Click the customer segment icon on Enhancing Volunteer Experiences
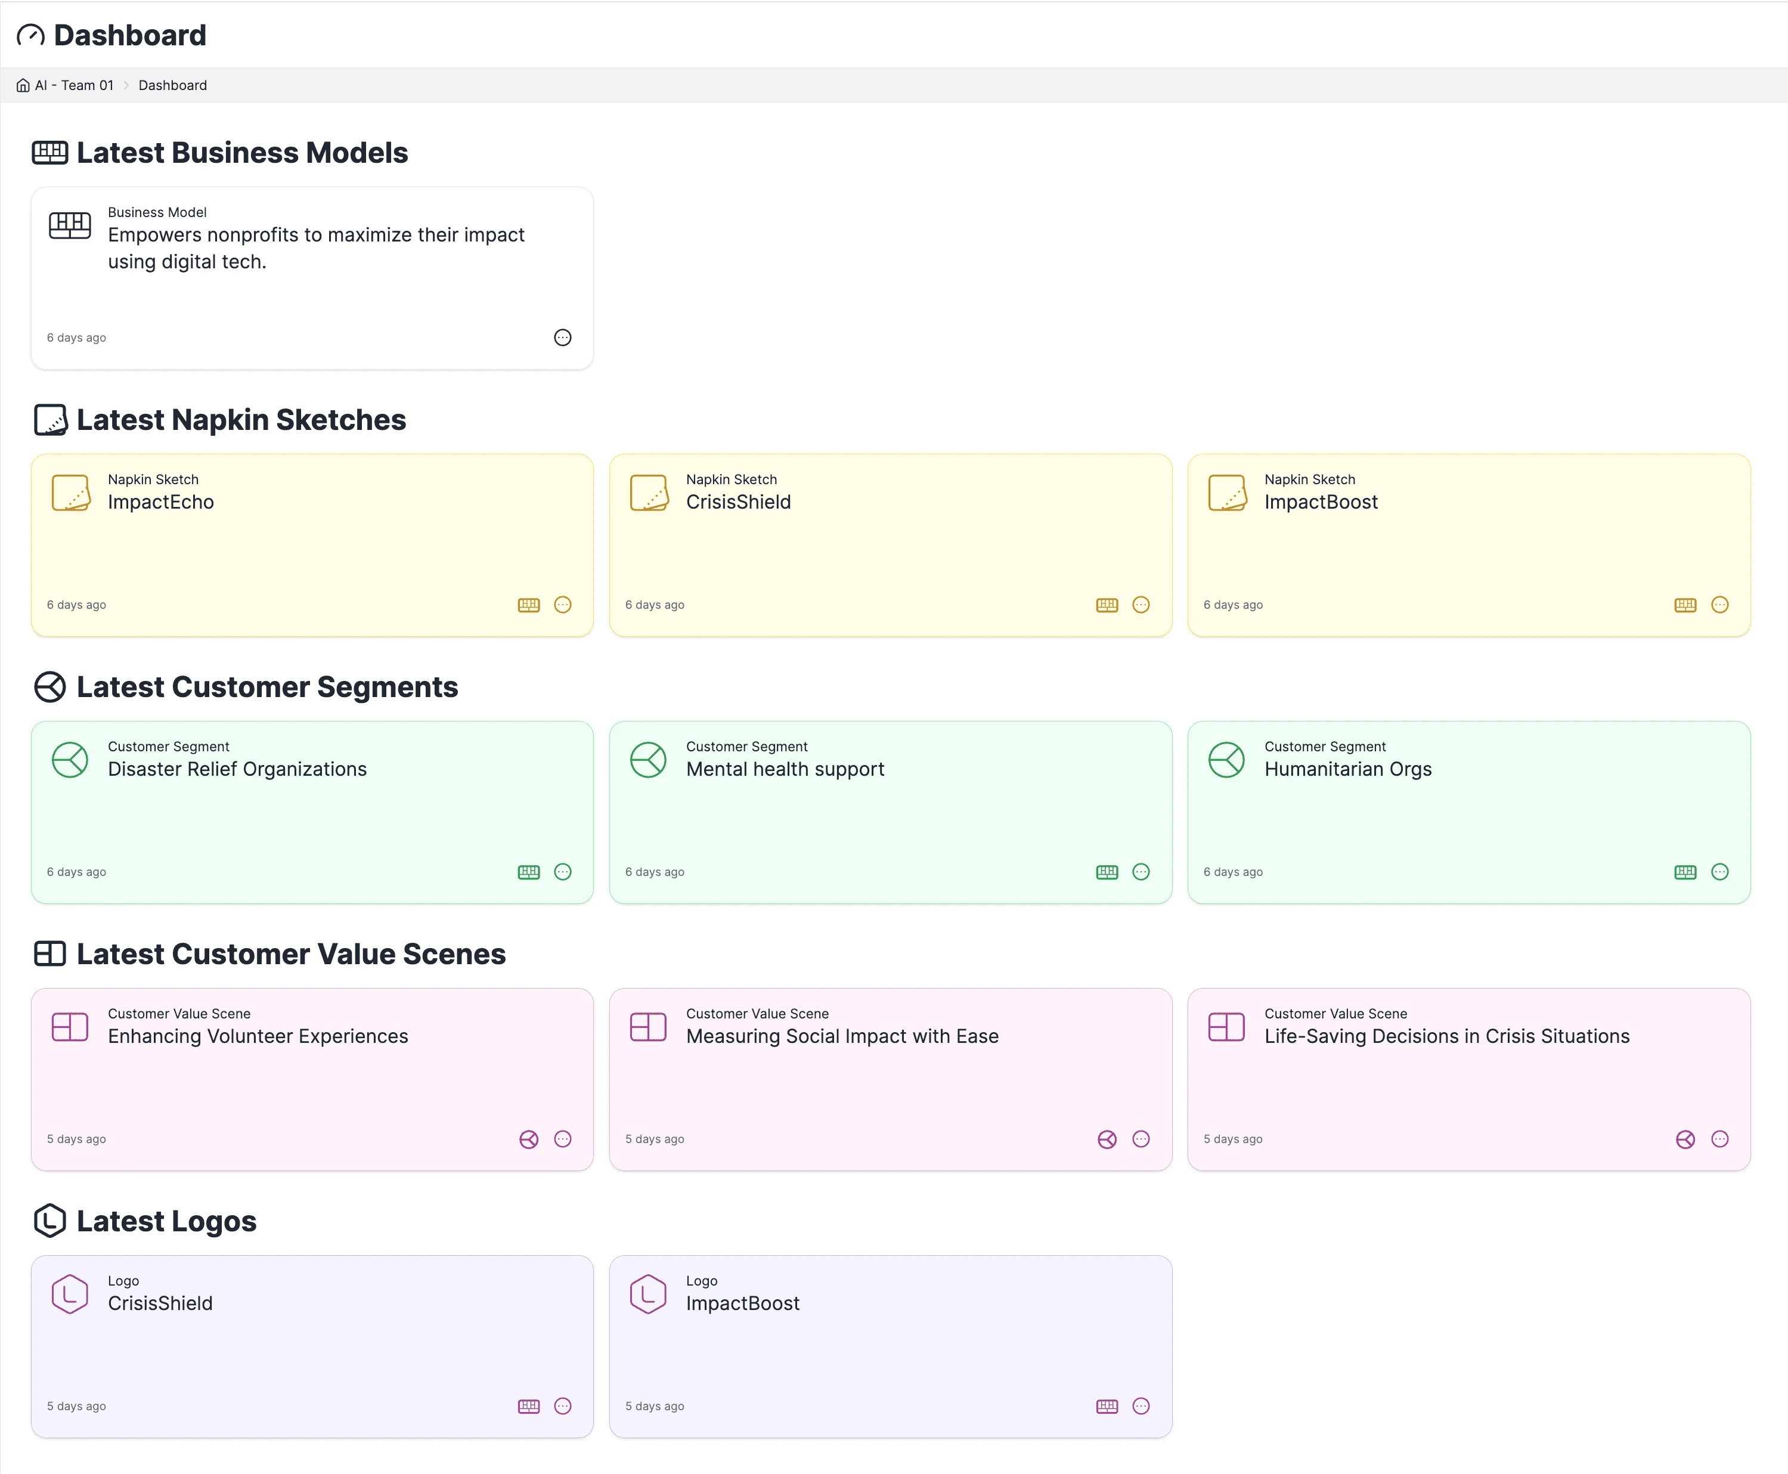1788x1474 pixels. pos(528,1139)
